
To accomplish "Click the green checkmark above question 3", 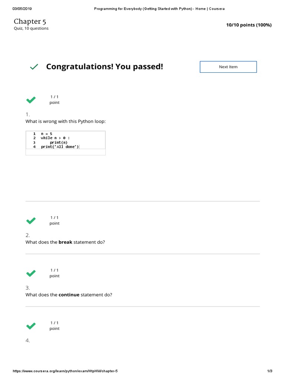I will (31, 273).
